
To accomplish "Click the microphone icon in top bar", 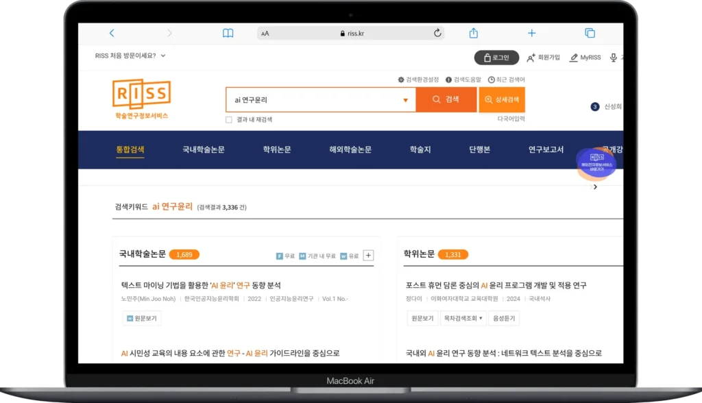I will click(614, 58).
